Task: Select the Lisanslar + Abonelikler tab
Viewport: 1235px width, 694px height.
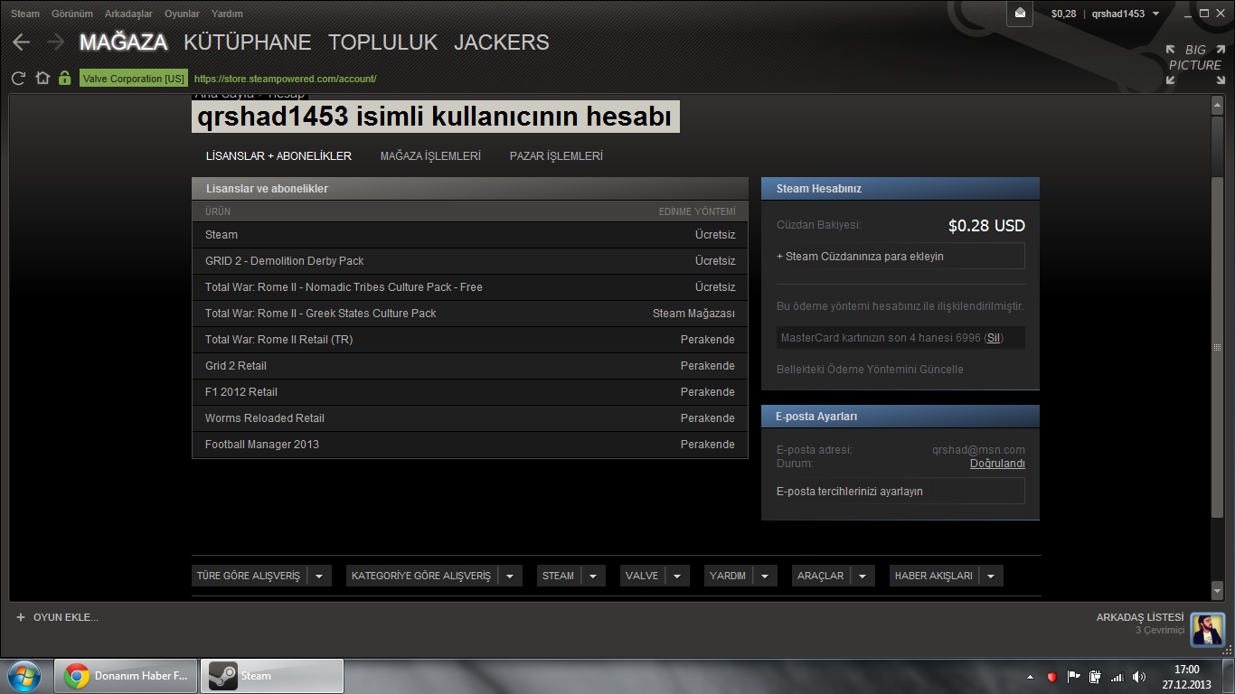Action: tap(278, 156)
